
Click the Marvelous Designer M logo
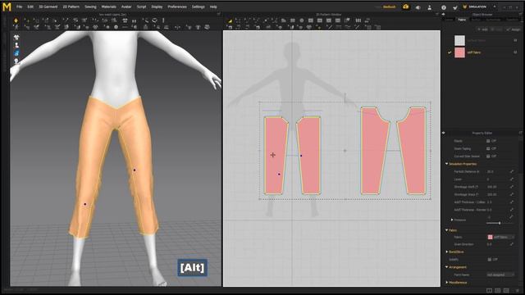(7, 7)
